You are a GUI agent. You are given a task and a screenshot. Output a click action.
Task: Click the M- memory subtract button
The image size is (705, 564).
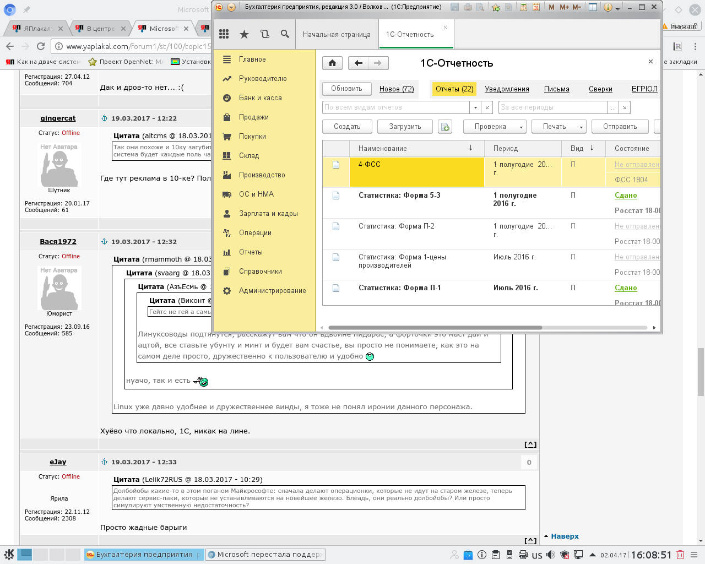point(577,7)
